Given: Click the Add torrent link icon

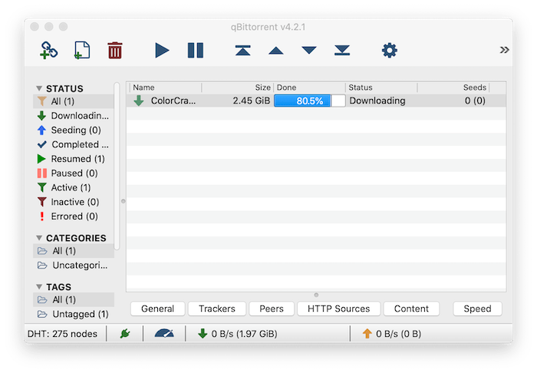Looking at the screenshot, I should click(48, 51).
